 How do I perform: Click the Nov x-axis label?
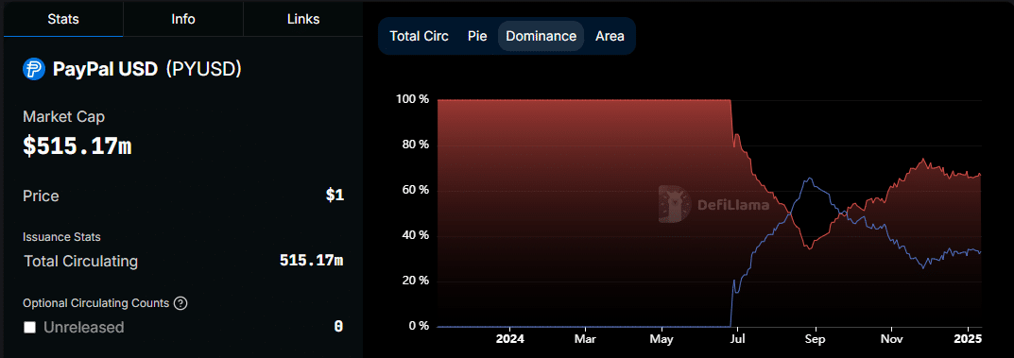(892, 338)
